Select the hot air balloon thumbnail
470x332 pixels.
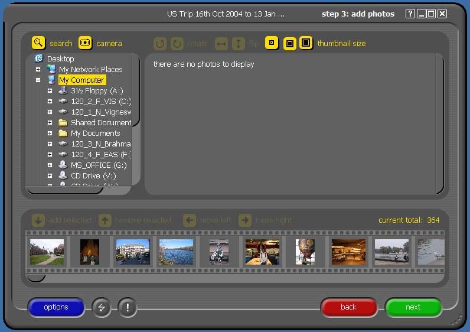tap(305, 252)
